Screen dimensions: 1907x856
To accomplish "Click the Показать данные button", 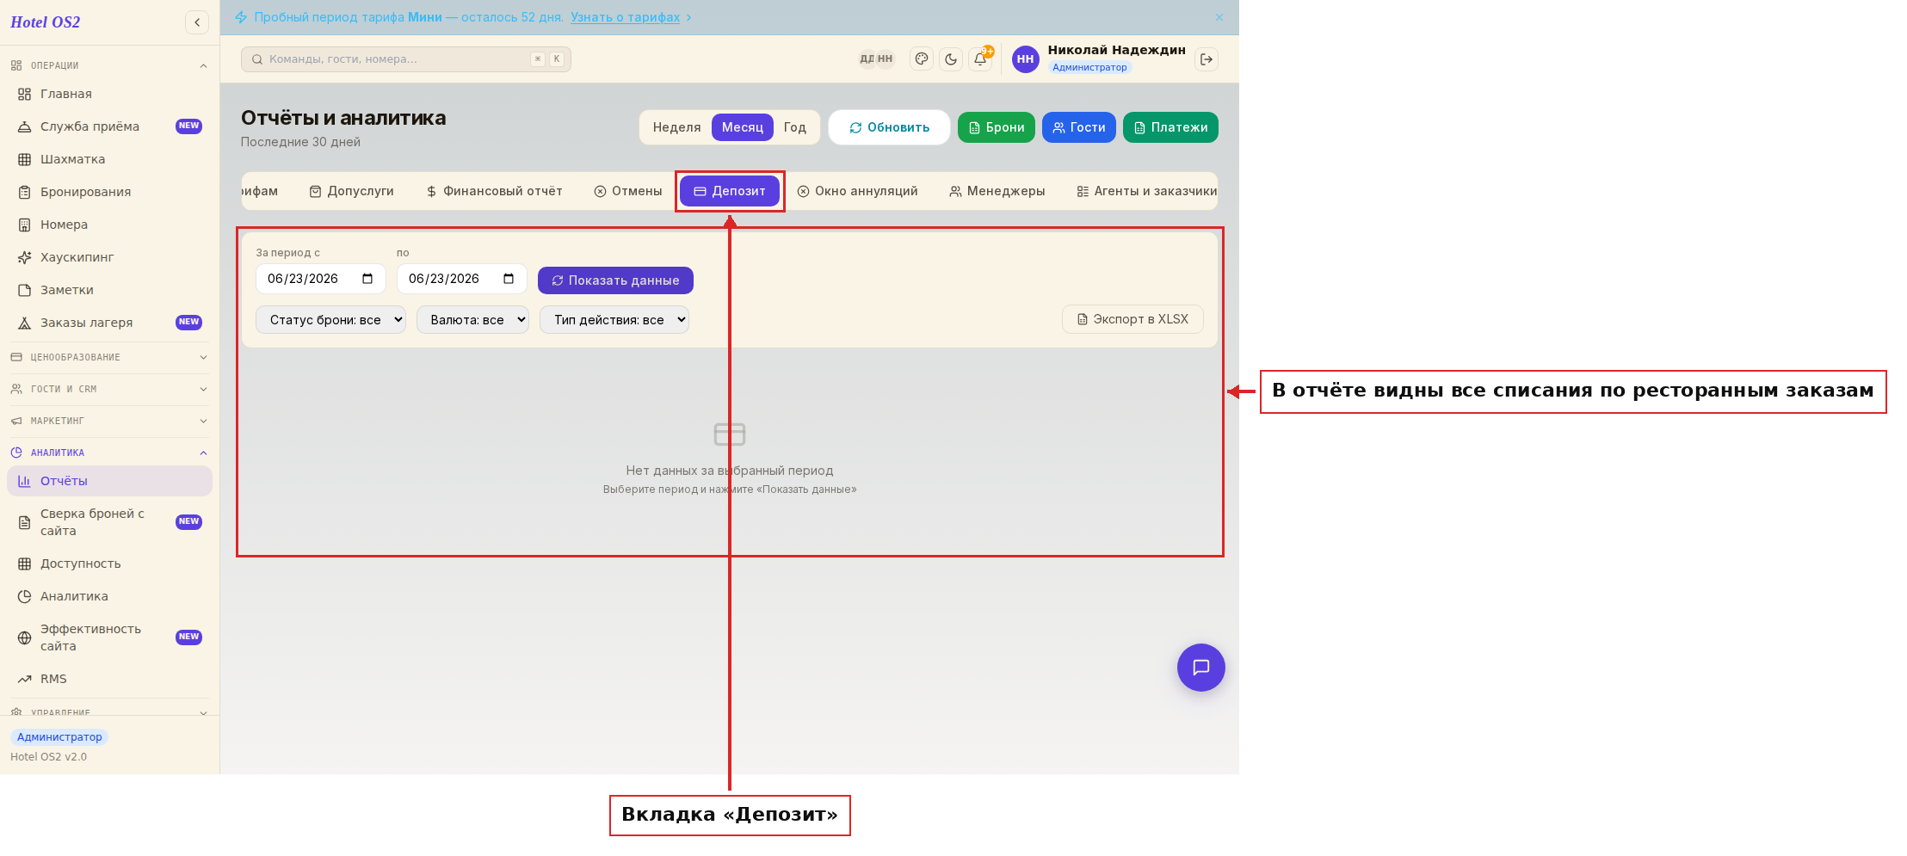I will 615,280.
